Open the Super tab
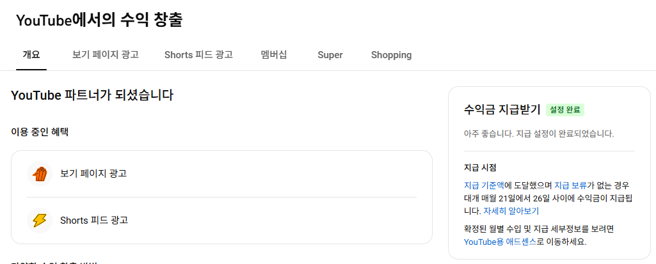The height and width of the screenshot is (264, 656). point(330,55)
